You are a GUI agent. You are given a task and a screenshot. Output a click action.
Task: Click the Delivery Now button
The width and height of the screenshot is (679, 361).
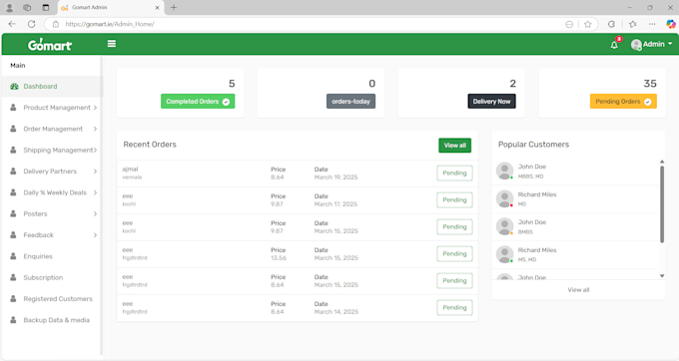point(491,101)
